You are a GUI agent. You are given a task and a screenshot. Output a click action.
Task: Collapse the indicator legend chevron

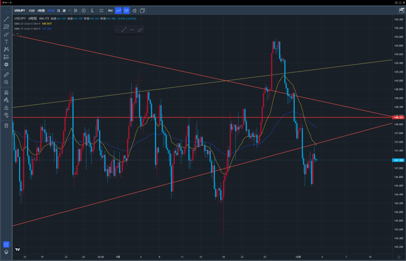pos(17,34)
